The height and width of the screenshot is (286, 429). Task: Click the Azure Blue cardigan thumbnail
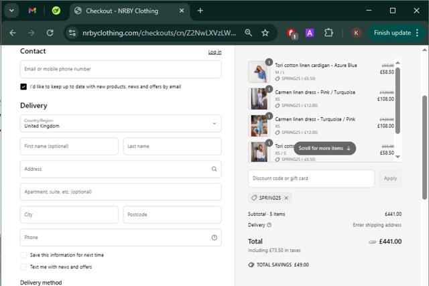[259, 72]
